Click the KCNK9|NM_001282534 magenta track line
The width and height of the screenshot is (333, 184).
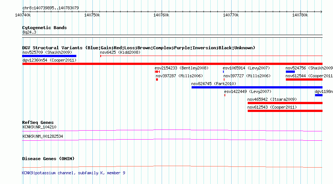point(172,140)
